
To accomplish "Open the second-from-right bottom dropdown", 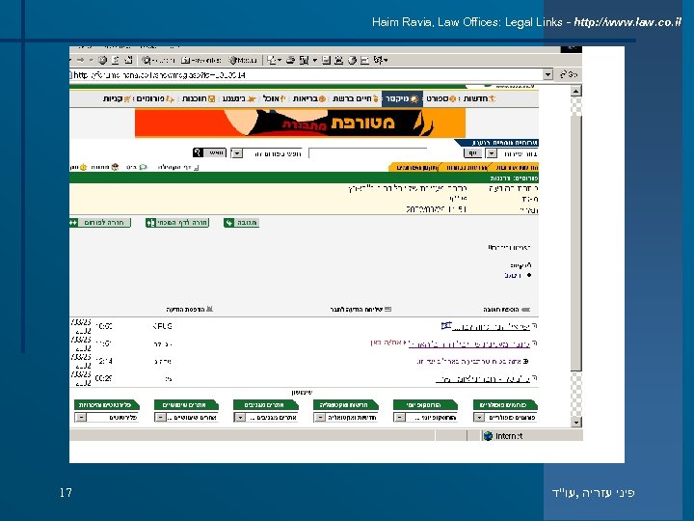I will point(425,418).
